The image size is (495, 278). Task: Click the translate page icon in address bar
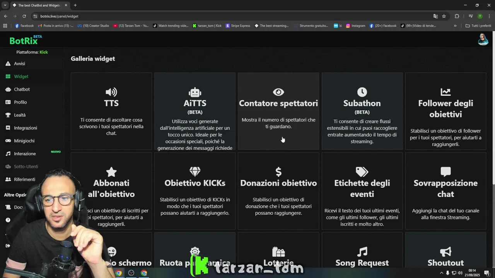click(x=435, y=16)
